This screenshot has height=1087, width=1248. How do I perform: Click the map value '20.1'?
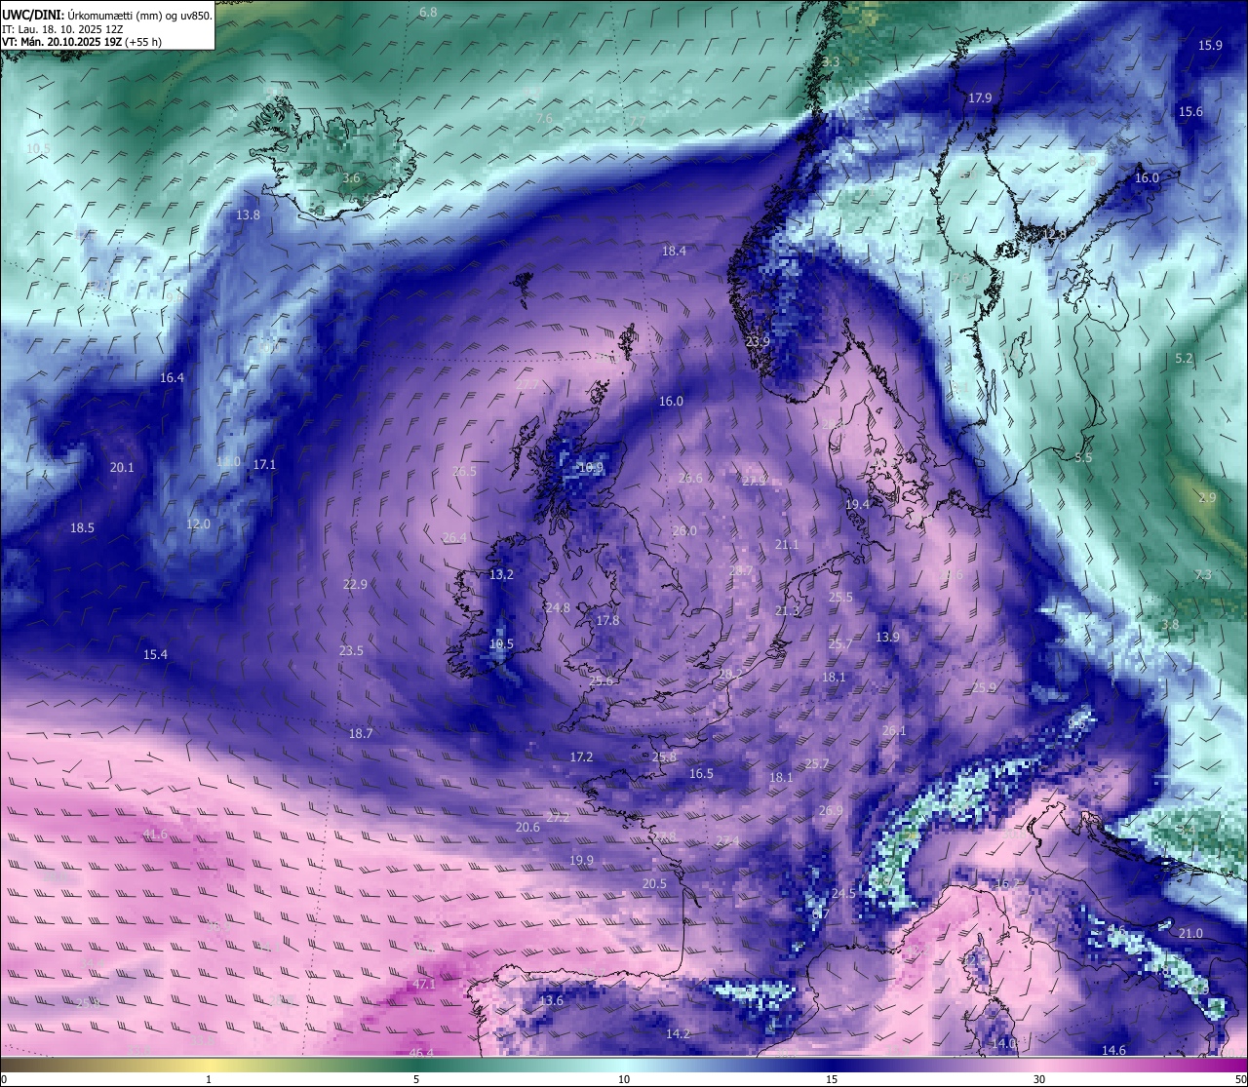[x=122, y=467]
